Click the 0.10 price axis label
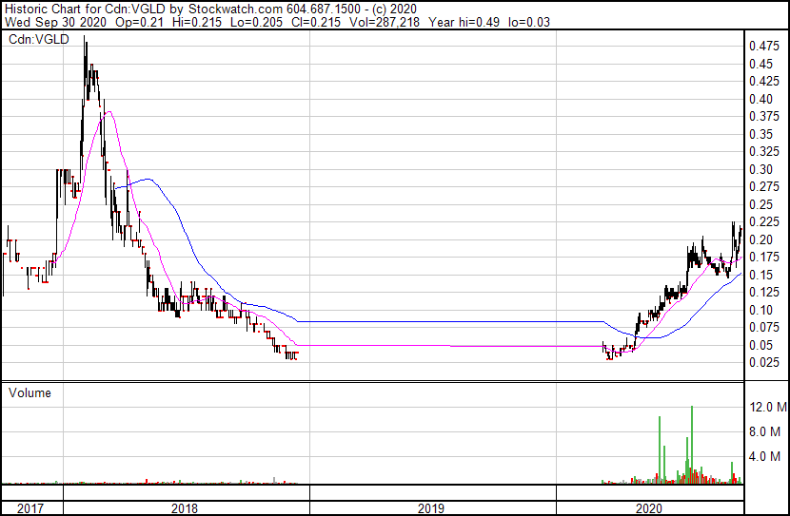Screen dimensions: 790x516 pos(762,310)
